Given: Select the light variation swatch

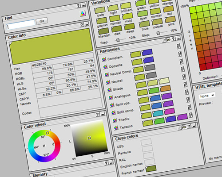Looking at the screenshot, I should click(113, 8).
